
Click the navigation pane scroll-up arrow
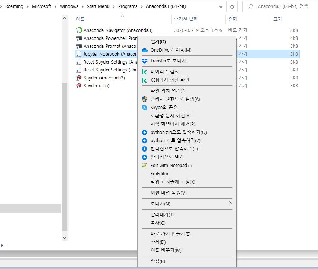tap(64, 18)
